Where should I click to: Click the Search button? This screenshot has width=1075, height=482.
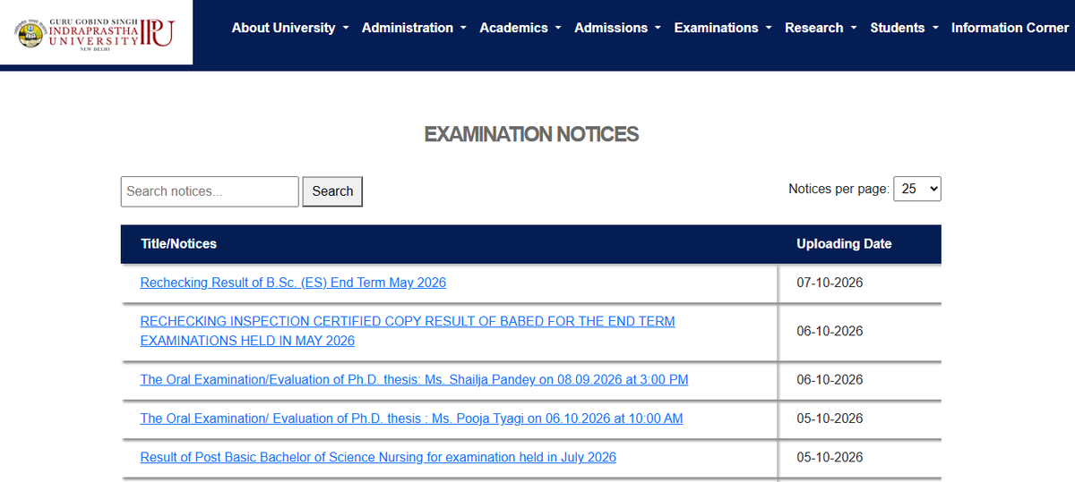pos(332,191)
